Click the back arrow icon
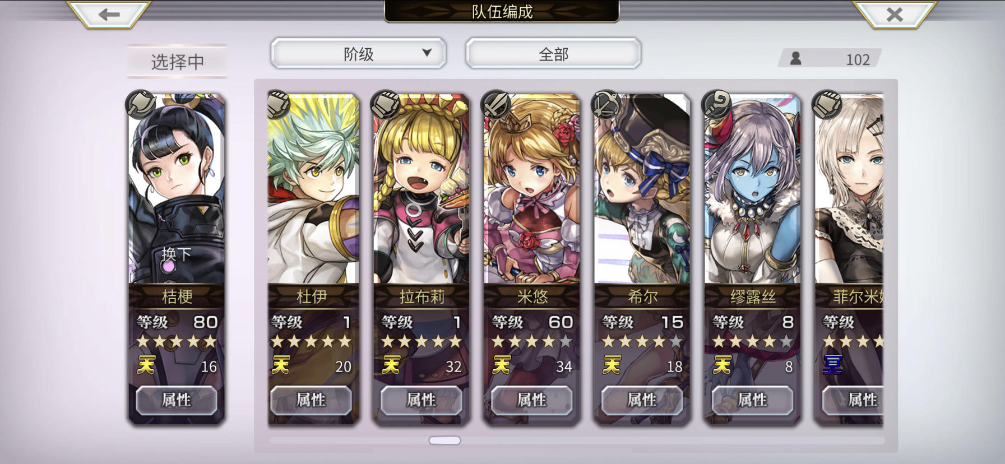 pyautogui.click(x=109, y=14)
